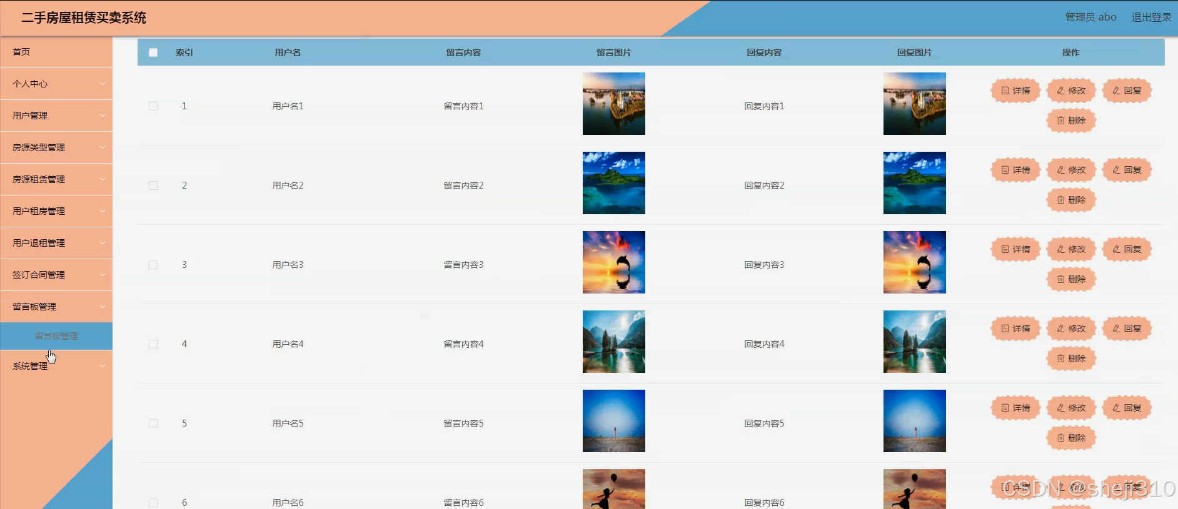Select the 留言板管理 submenu item
Image resolution: width=1178 pixels, height=509 pixels.
click(56, 336)
